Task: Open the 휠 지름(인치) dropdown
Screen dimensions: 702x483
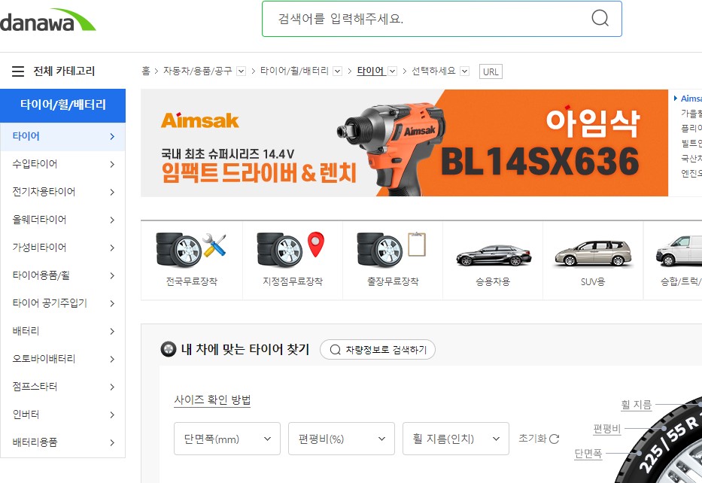Action: (x=456, y=439)
